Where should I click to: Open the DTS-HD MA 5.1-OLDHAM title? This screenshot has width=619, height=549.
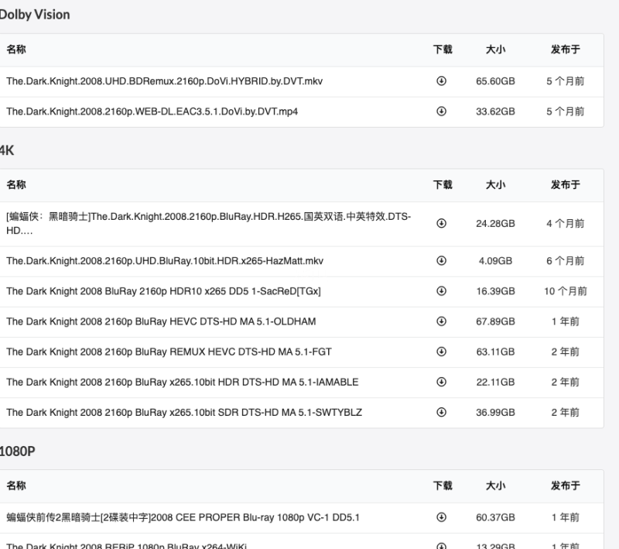[x=160, y=321]
